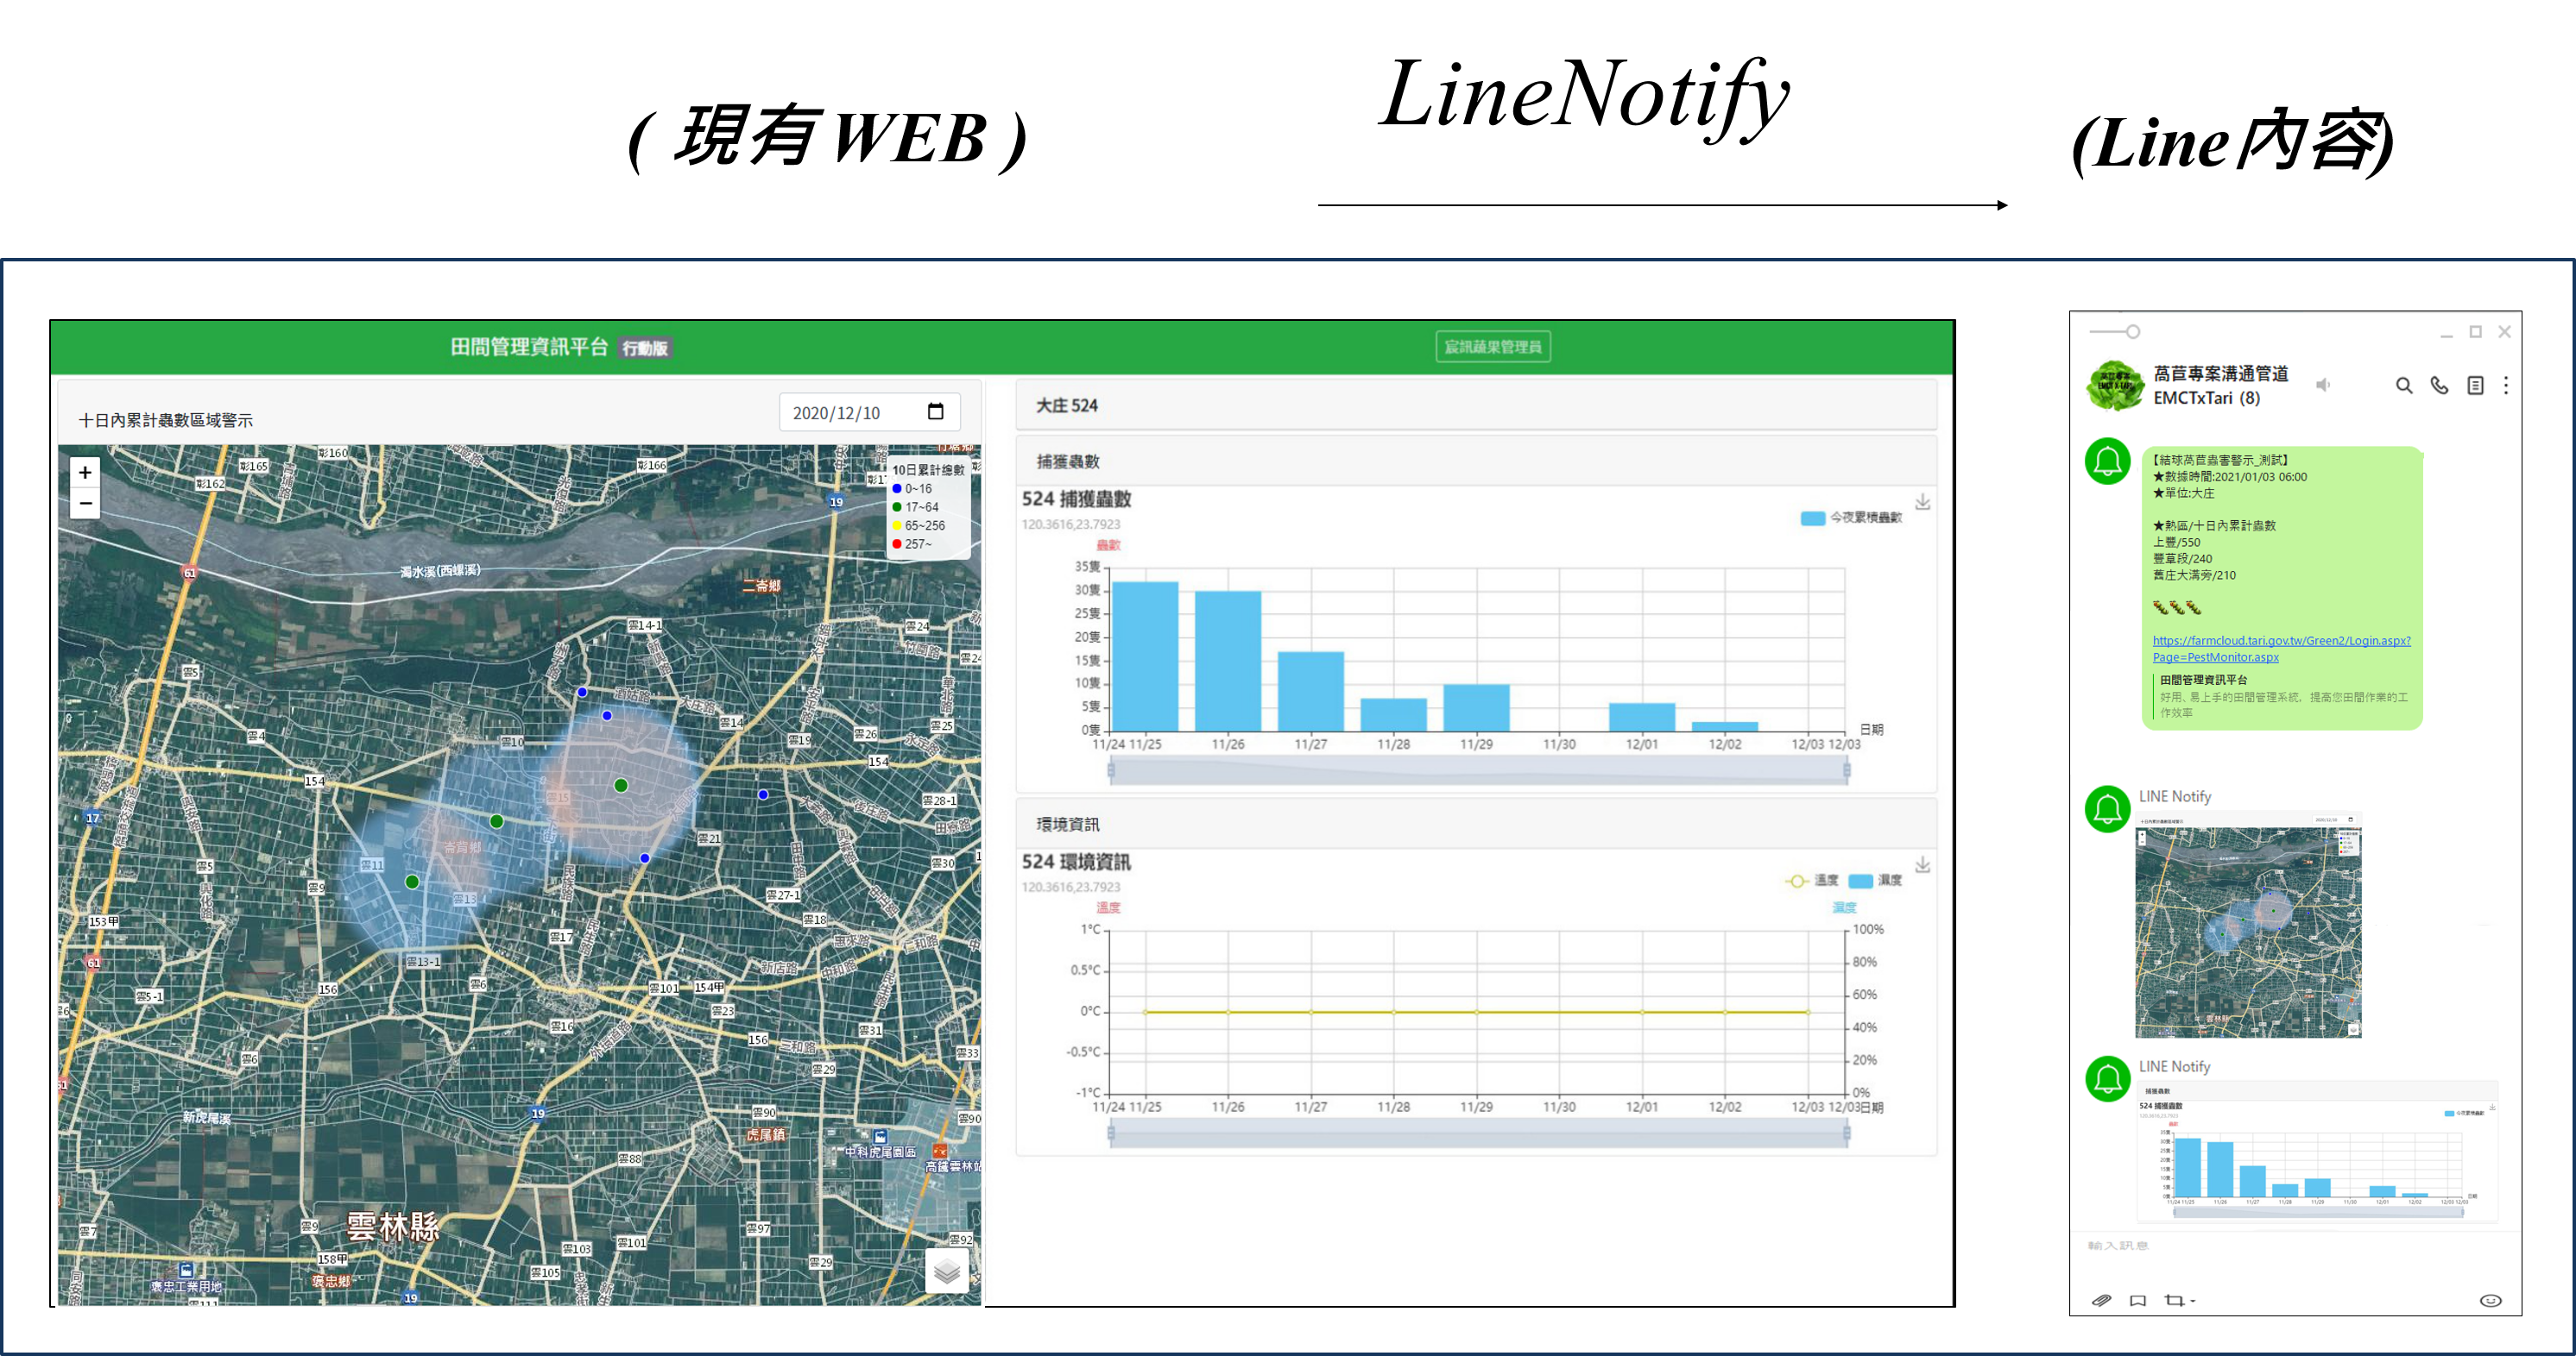Viewport: 2576px width, 1356px height.
Task: Click bell avatar beside map image message
Action: click(2107, 808)
